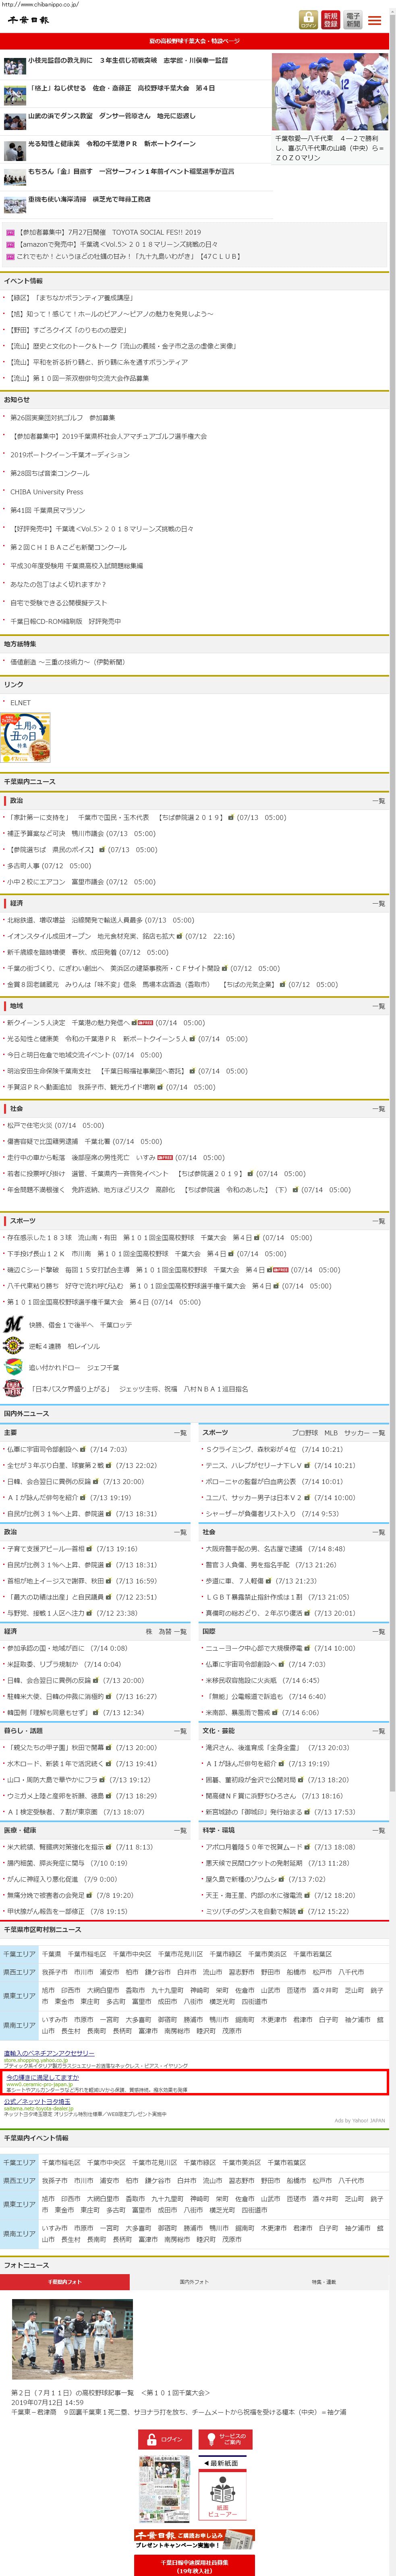Click the ジェフ千葉 team logo
The height and width of the screenshot is (2576, 396).
pos(13,1367)
